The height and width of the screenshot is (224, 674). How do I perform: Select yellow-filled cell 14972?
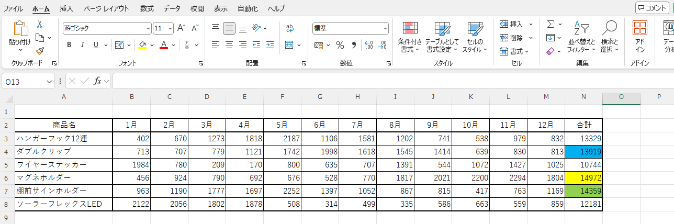(x=583, y=177)
